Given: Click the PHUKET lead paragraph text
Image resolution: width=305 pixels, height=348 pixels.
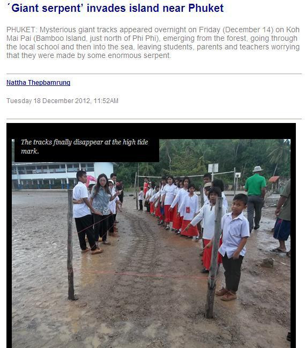Looking at the screenshot, I should tap(153, 42).
